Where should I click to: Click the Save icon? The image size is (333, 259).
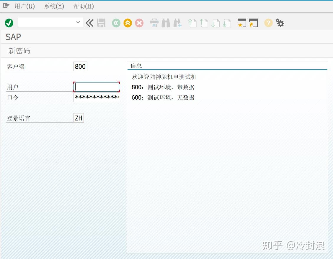coord(102,23)
